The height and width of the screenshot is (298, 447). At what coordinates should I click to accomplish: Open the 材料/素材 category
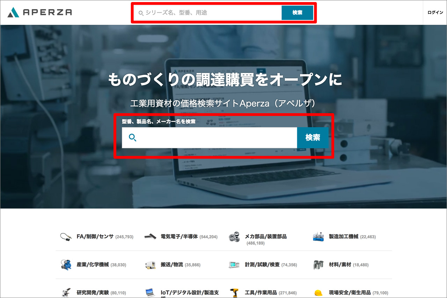(340, 265)
